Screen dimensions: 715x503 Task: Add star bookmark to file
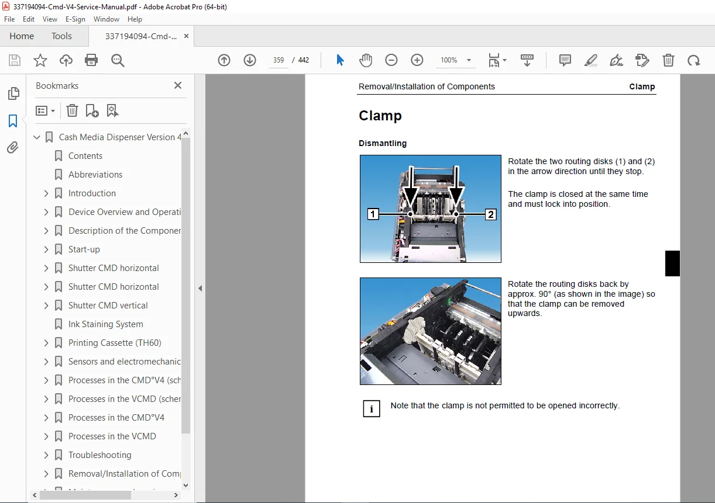[40, 60]
